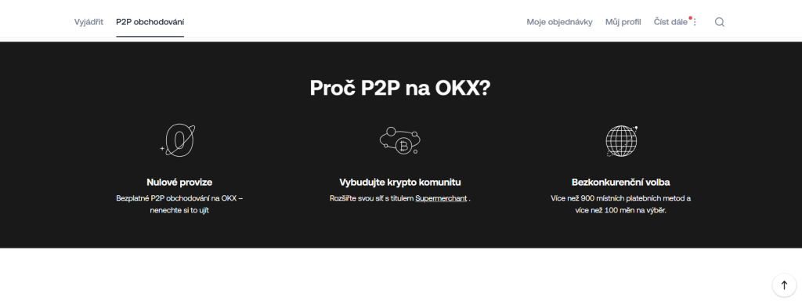Switch to the Vyjádřit tab
802x301 pixels.
point(89,22)
